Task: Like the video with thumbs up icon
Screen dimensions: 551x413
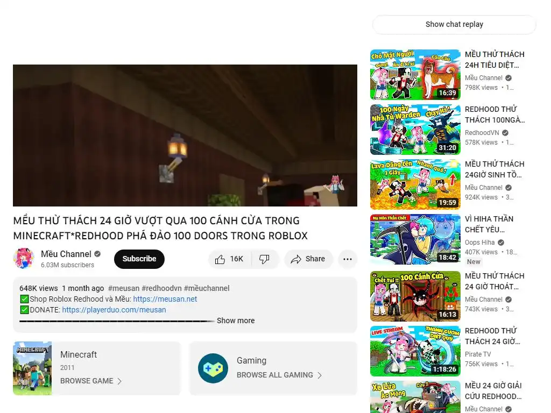Action: pyautogui.click(x=220, y=259)
